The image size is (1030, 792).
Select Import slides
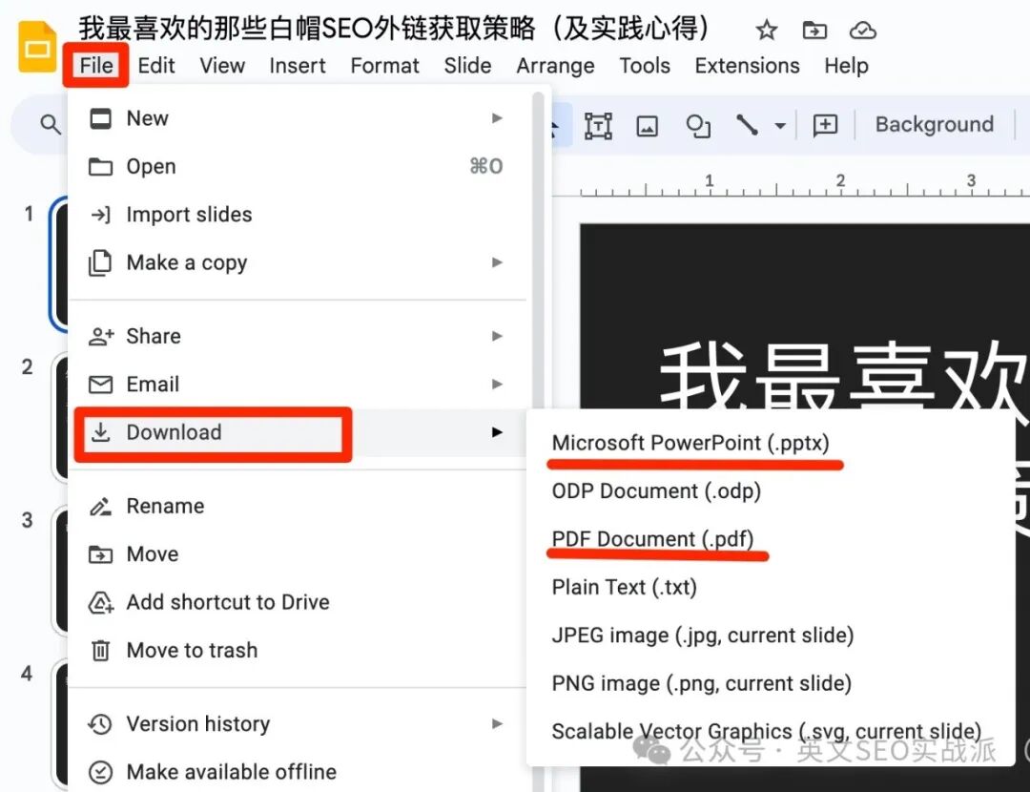pos(299,215)
